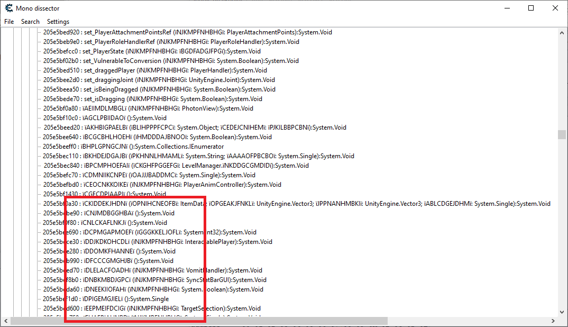Select the ïBKHDEJDGAJBï method row
This screenshot has height=327, width=568.
click(x=198, y=156)
